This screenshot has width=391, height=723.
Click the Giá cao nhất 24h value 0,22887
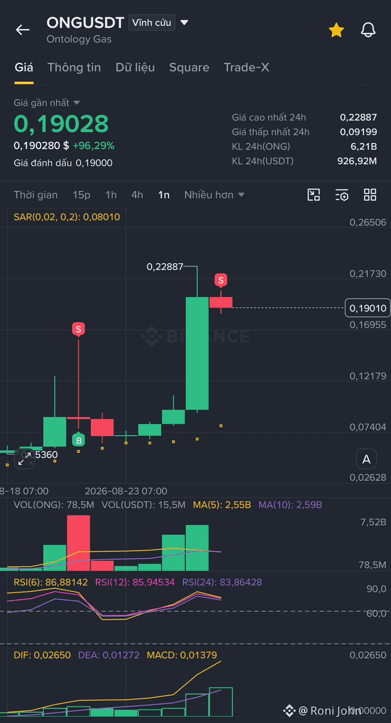coord(358,117)
